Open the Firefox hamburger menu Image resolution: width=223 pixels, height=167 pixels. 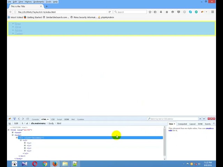[213, 12]
